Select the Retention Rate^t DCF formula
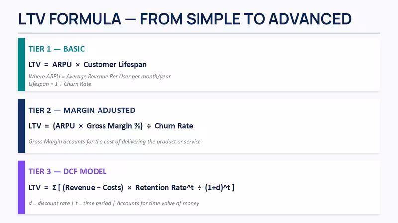Viewport: 398px width, 223px height. point(131,188)
